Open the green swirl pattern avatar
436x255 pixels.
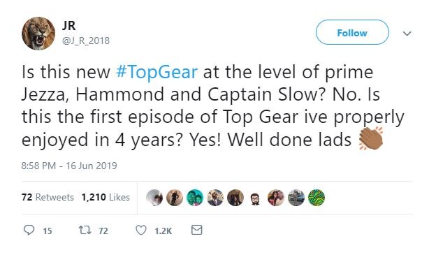(317, 198)
